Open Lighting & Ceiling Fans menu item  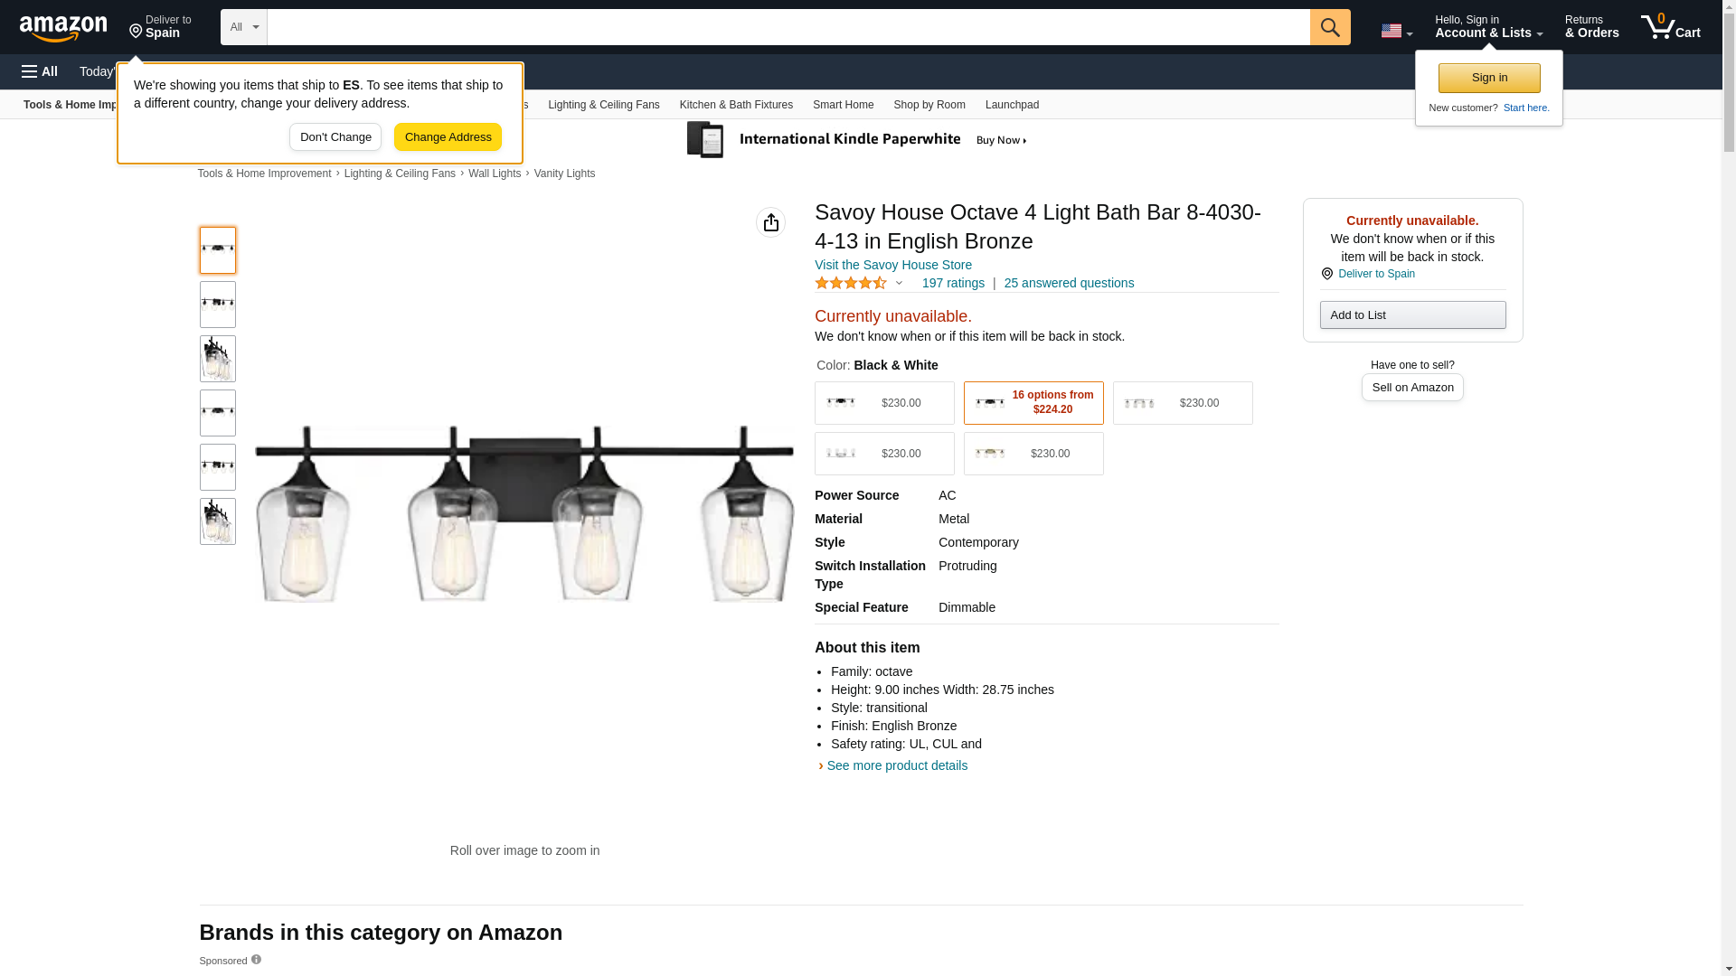(x=603, y=105)
